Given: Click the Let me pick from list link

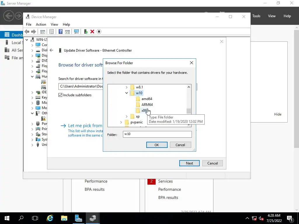Looking at the screenshot, I should click(x=85, y=125).
